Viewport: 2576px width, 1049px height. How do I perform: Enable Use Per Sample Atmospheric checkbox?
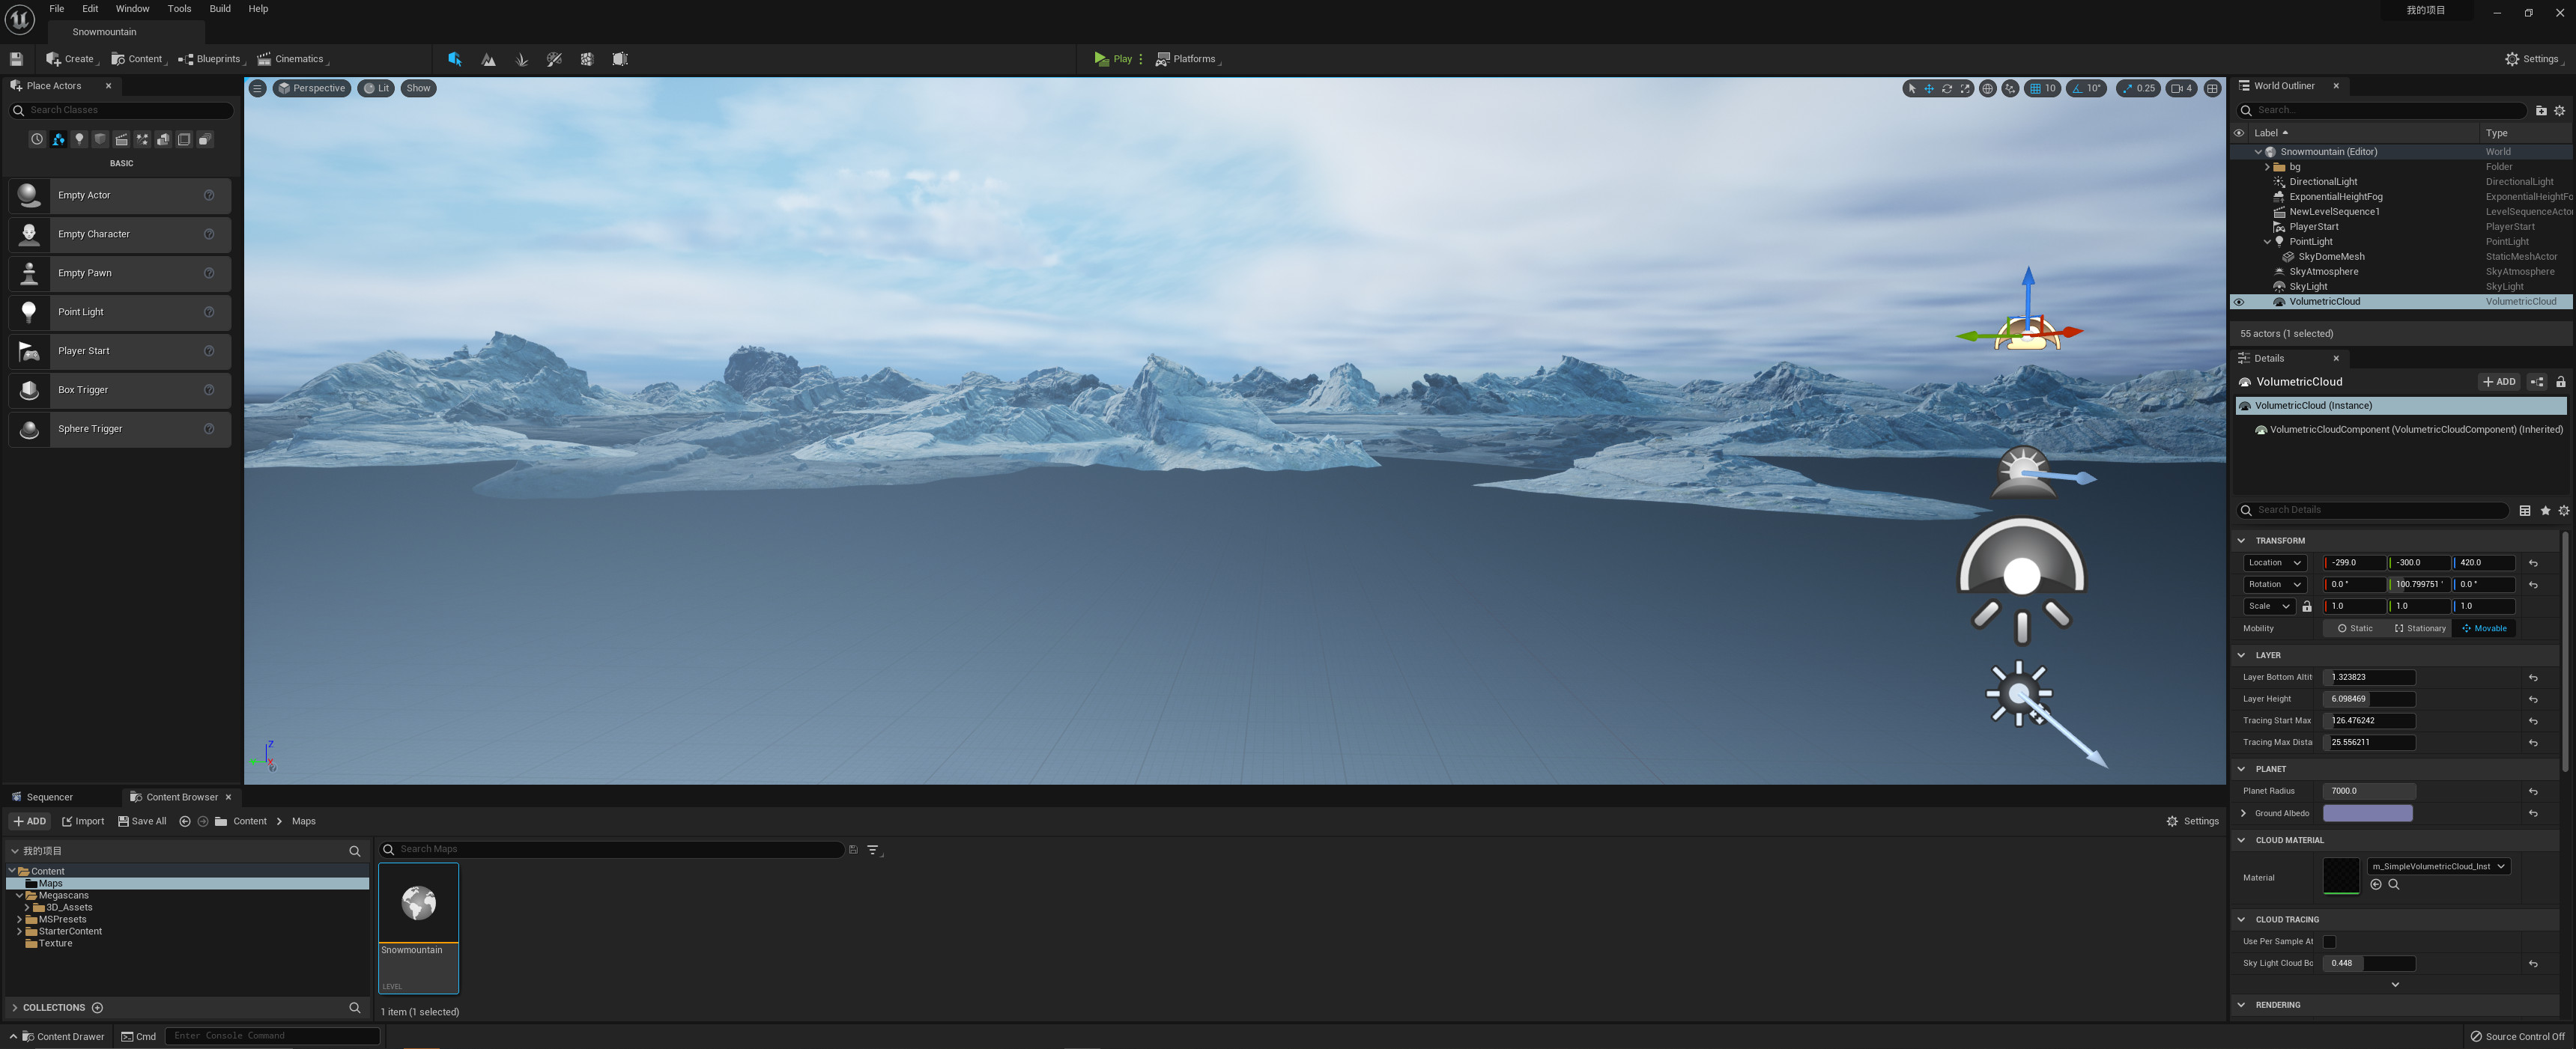tap(2329, 941)
